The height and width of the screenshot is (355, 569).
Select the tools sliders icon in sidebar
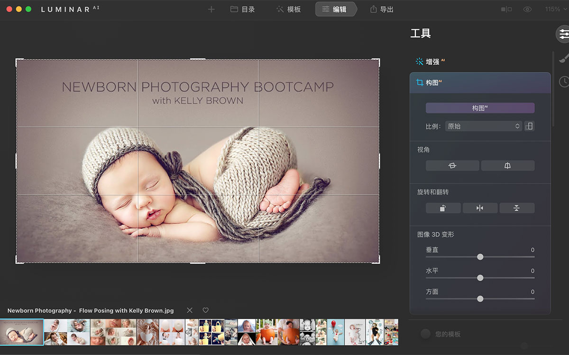(x=563, y=34)
